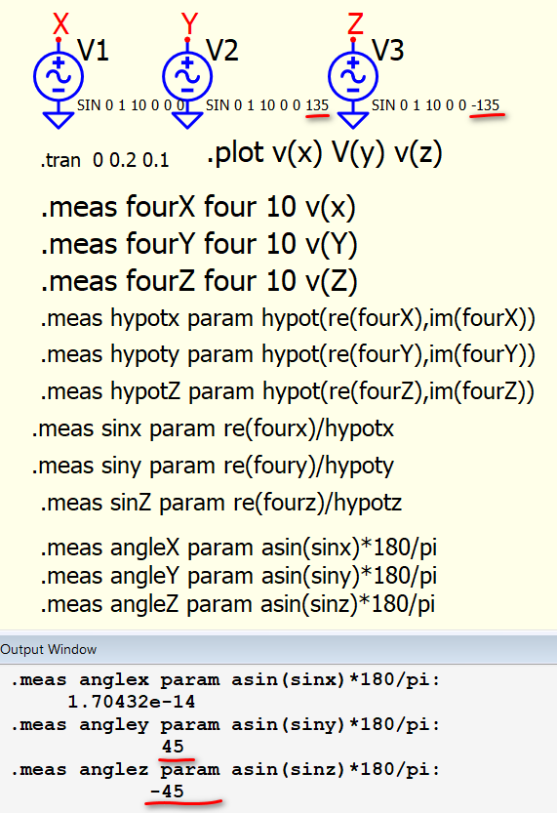Click the ground symbol under V3
Viewport: 557px width, 813px height.
[x=353, y=120]
